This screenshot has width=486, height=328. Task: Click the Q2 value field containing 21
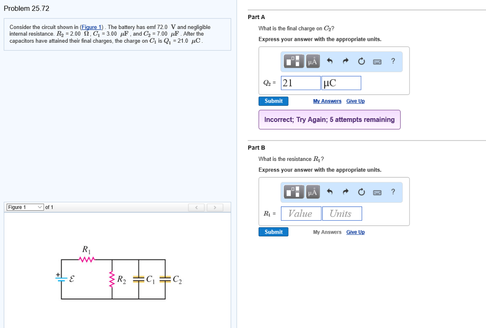[x=300, y=83]
